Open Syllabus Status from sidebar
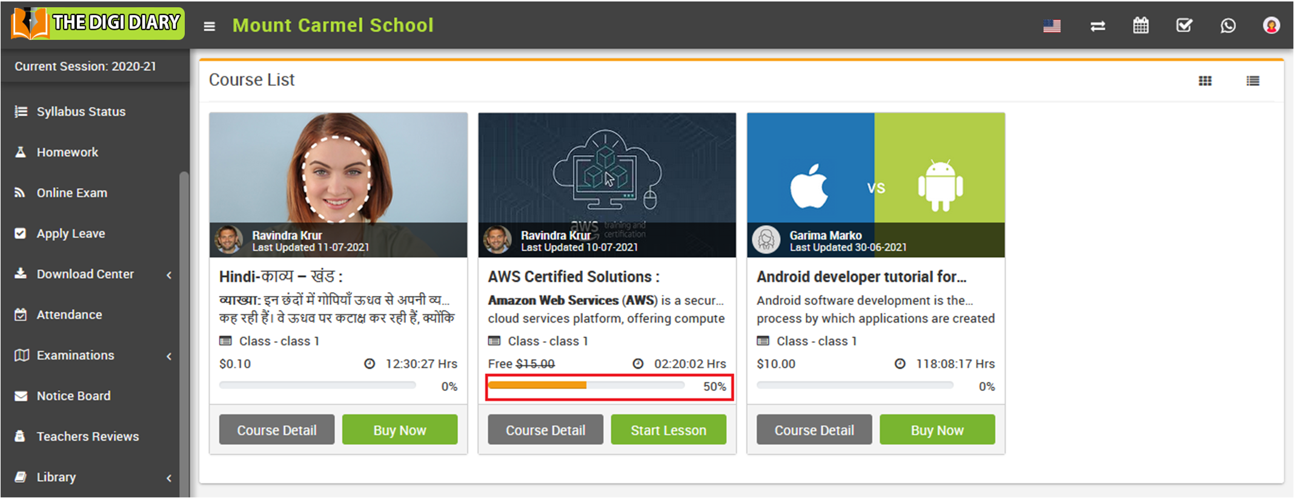Viewport: 1294px width, 498px height. click(x=81, y=111)
